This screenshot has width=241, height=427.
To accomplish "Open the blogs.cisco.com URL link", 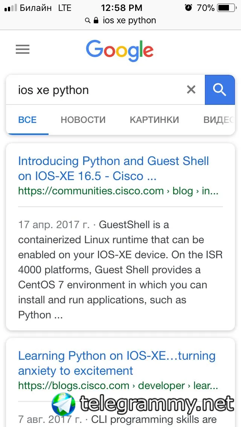I will 118,386.
